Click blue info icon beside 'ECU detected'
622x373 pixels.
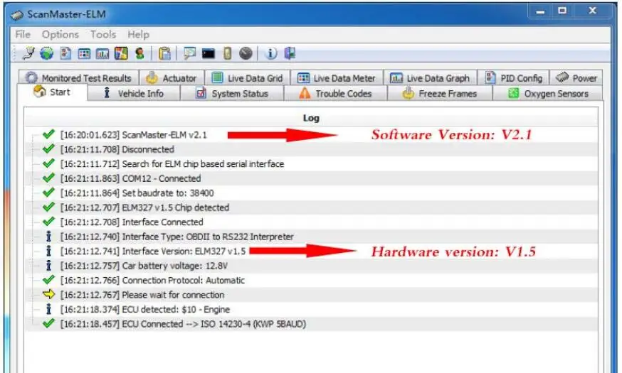click(48, 309)
